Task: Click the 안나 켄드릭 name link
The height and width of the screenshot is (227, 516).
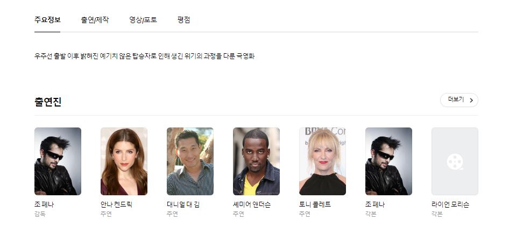Action: tap(117, 204)
